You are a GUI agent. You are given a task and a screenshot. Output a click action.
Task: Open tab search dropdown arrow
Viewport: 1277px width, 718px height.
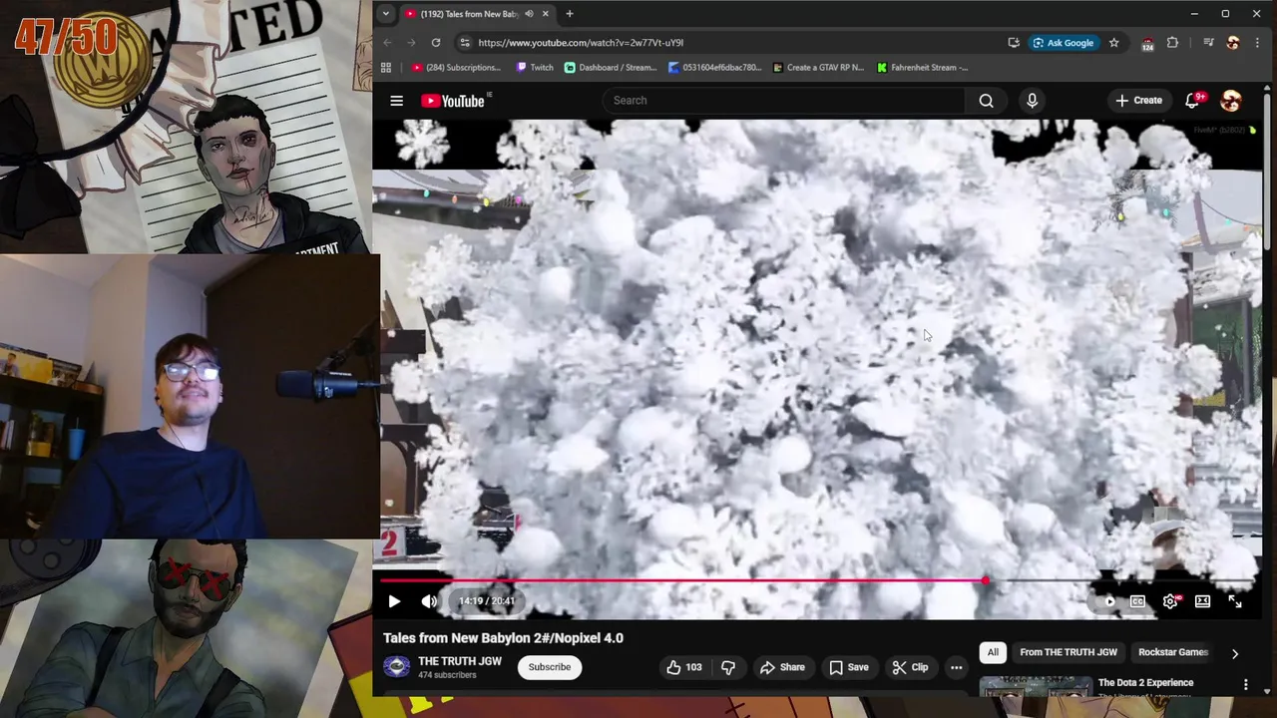click(385, 14)
